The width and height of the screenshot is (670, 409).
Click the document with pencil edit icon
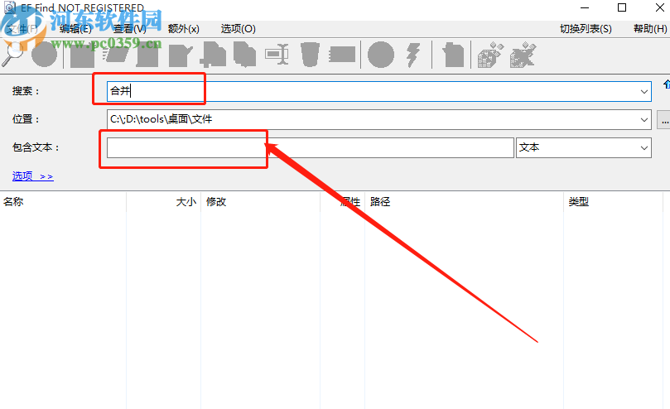tap(181, 55)
